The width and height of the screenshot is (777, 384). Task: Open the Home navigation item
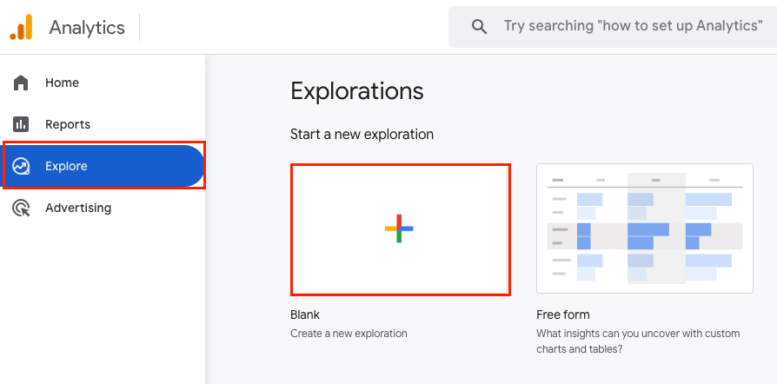[62, 83]
